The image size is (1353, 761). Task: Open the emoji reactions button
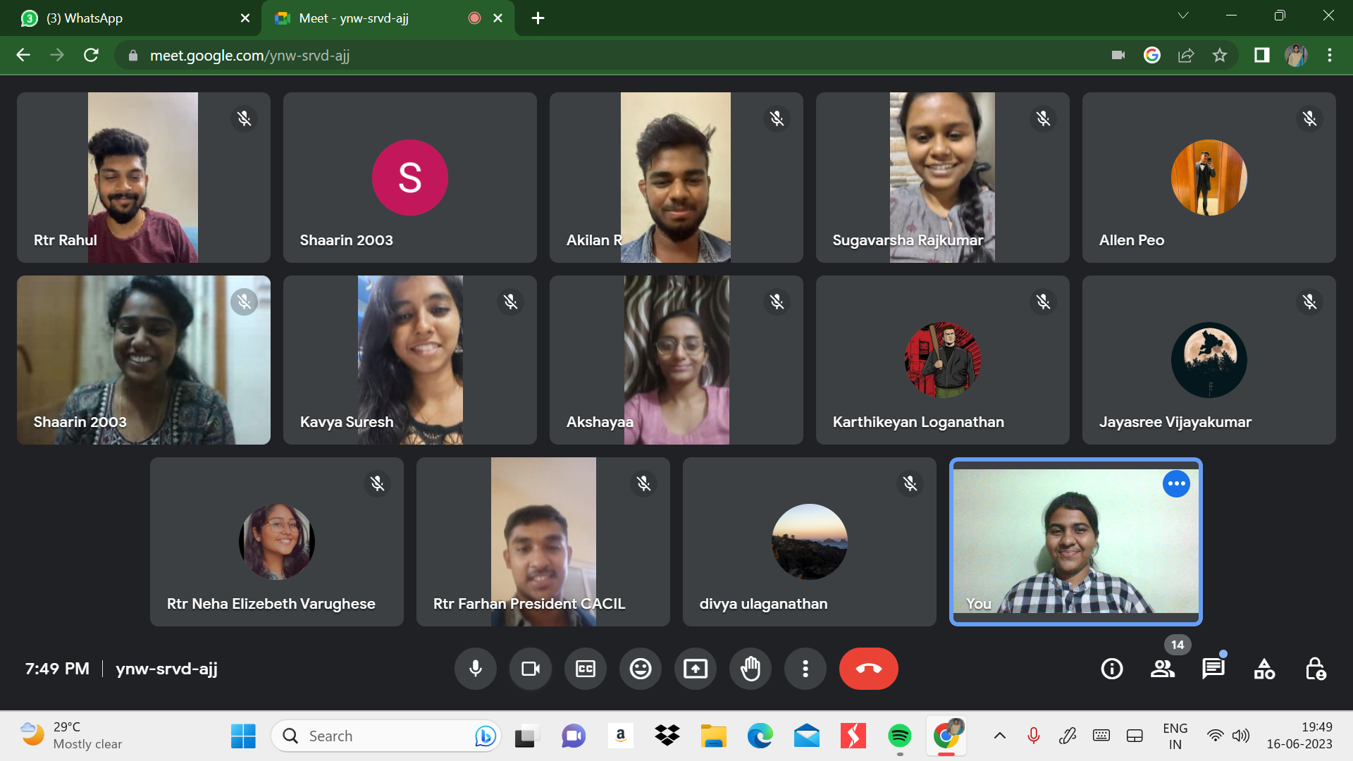(641, 669)
